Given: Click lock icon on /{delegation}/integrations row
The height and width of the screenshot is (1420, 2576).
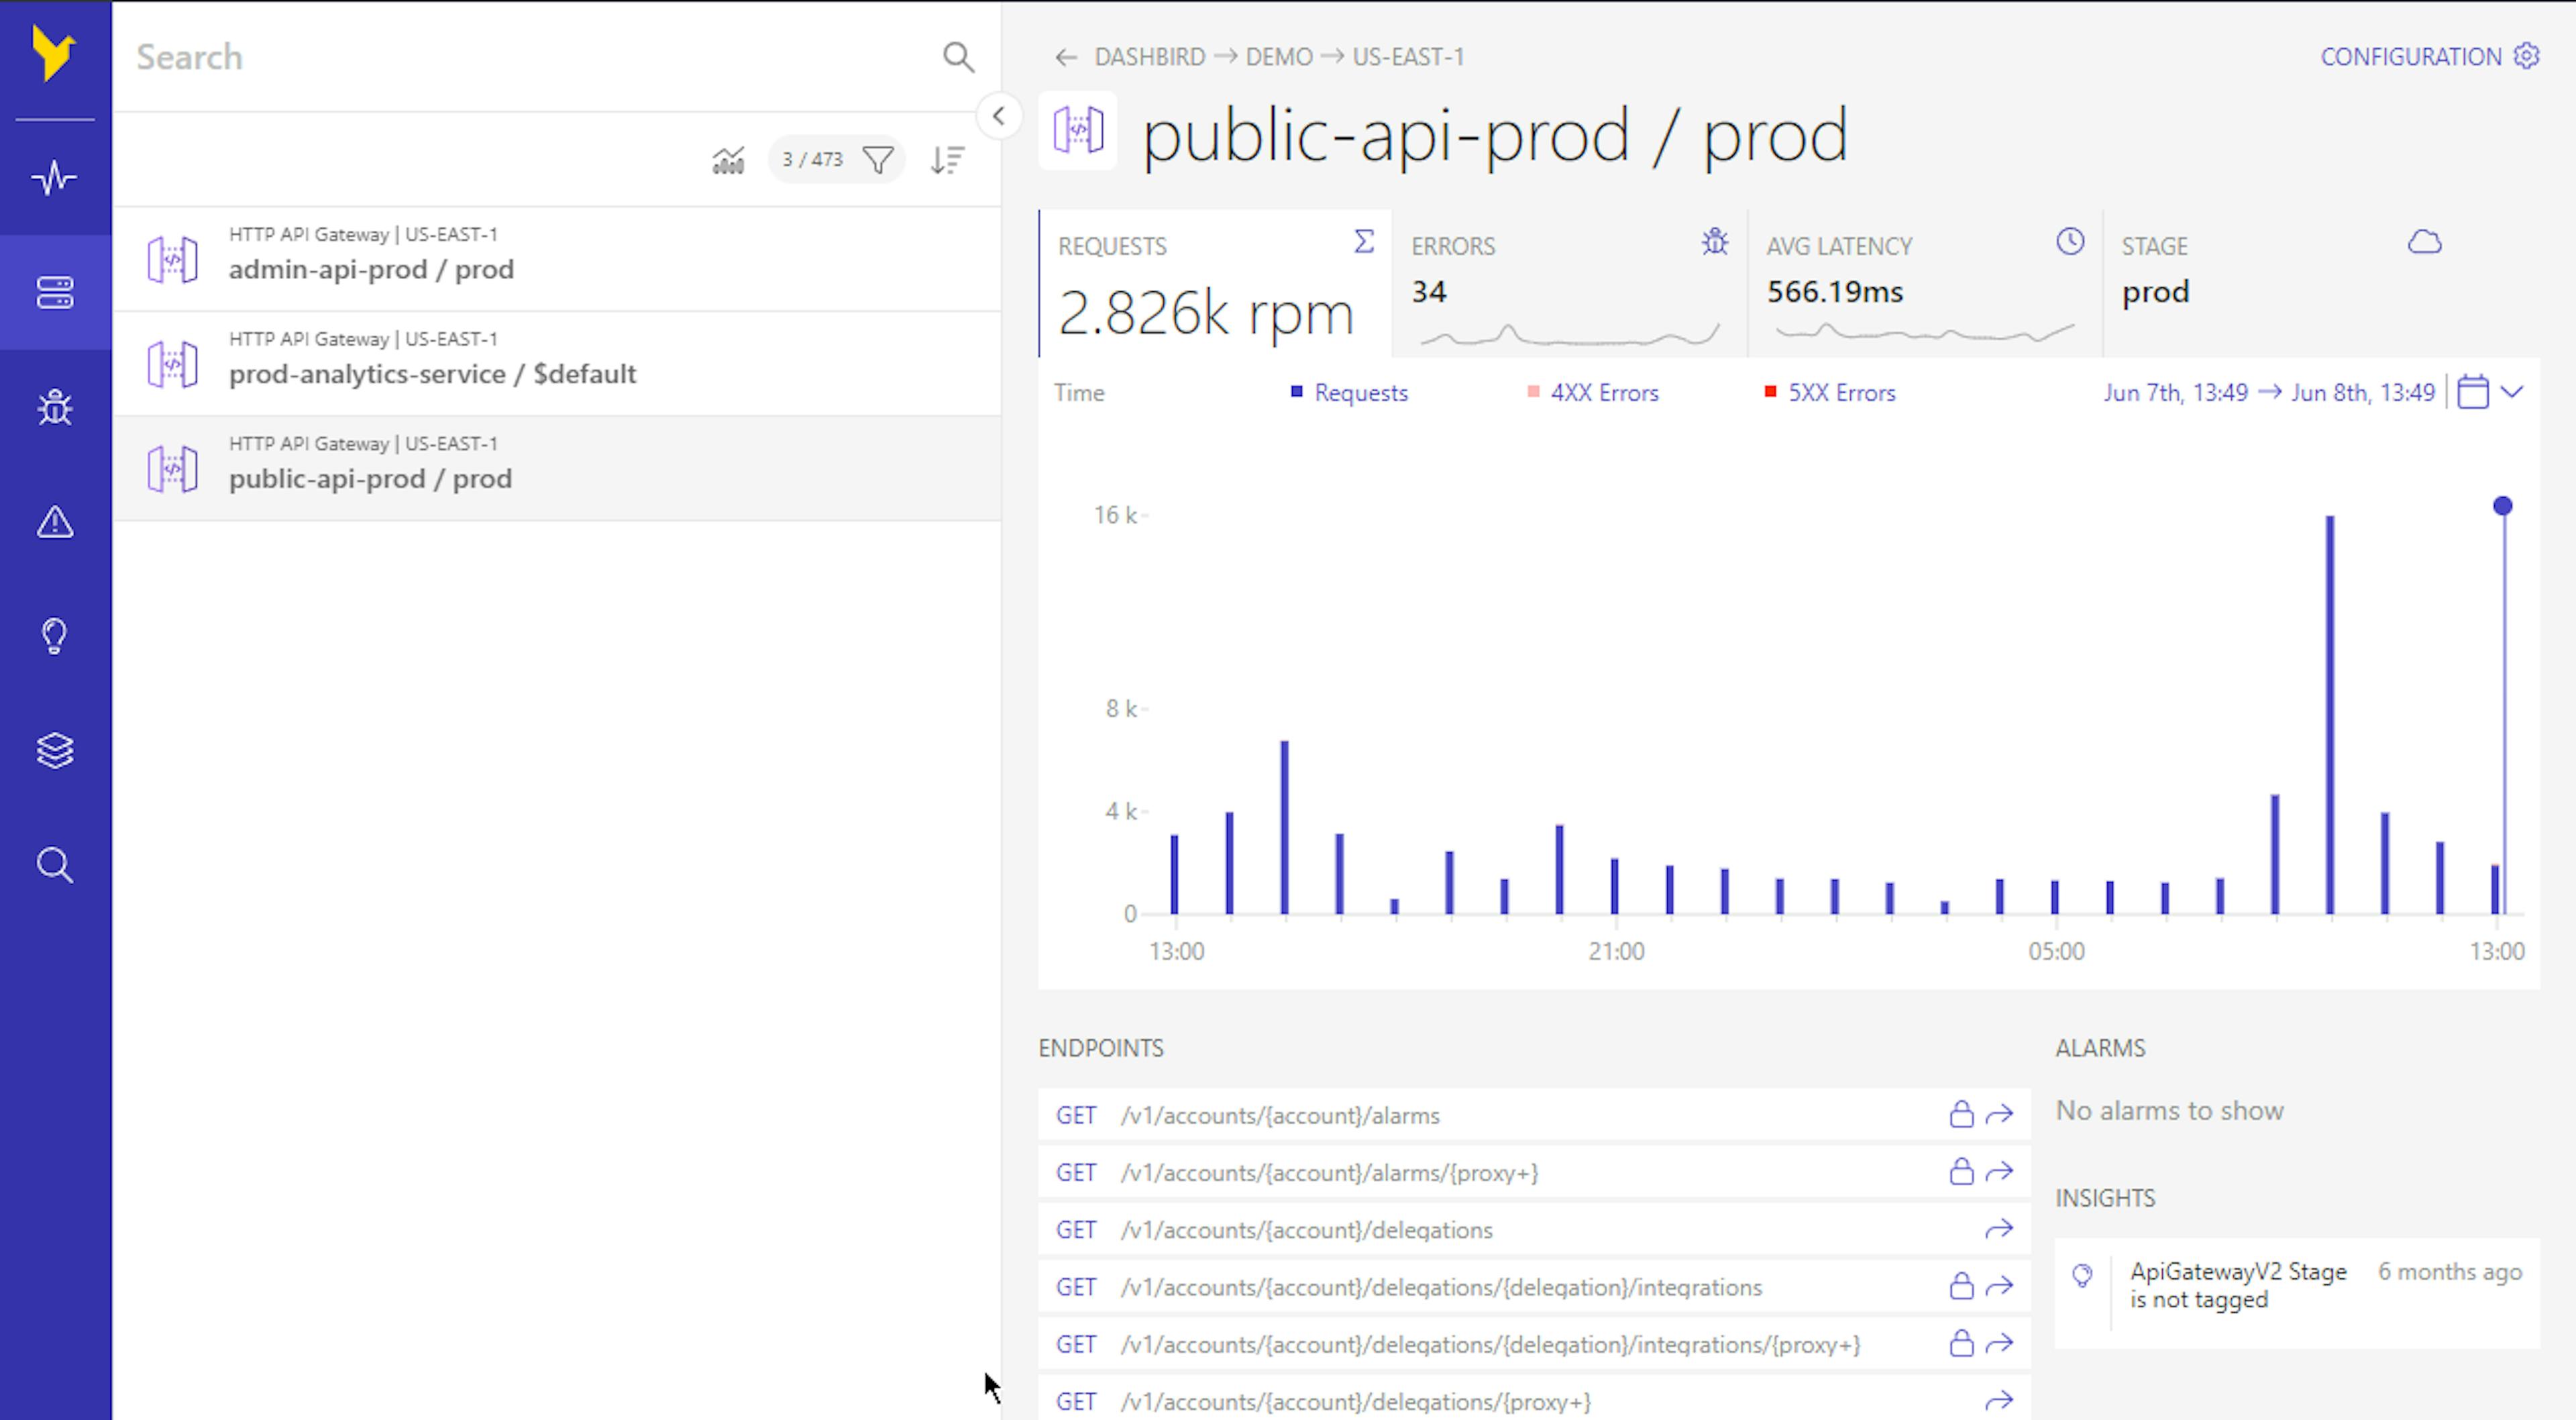Looking at the screenshot, I should click(x=1961, y=1286).
